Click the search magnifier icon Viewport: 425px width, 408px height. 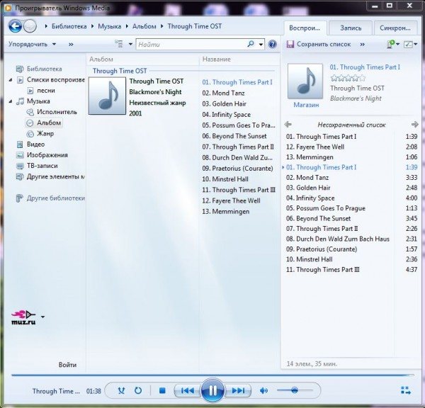tap(251, 44)
